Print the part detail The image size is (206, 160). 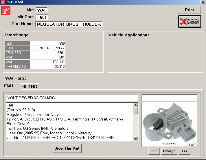click(189, 10)
